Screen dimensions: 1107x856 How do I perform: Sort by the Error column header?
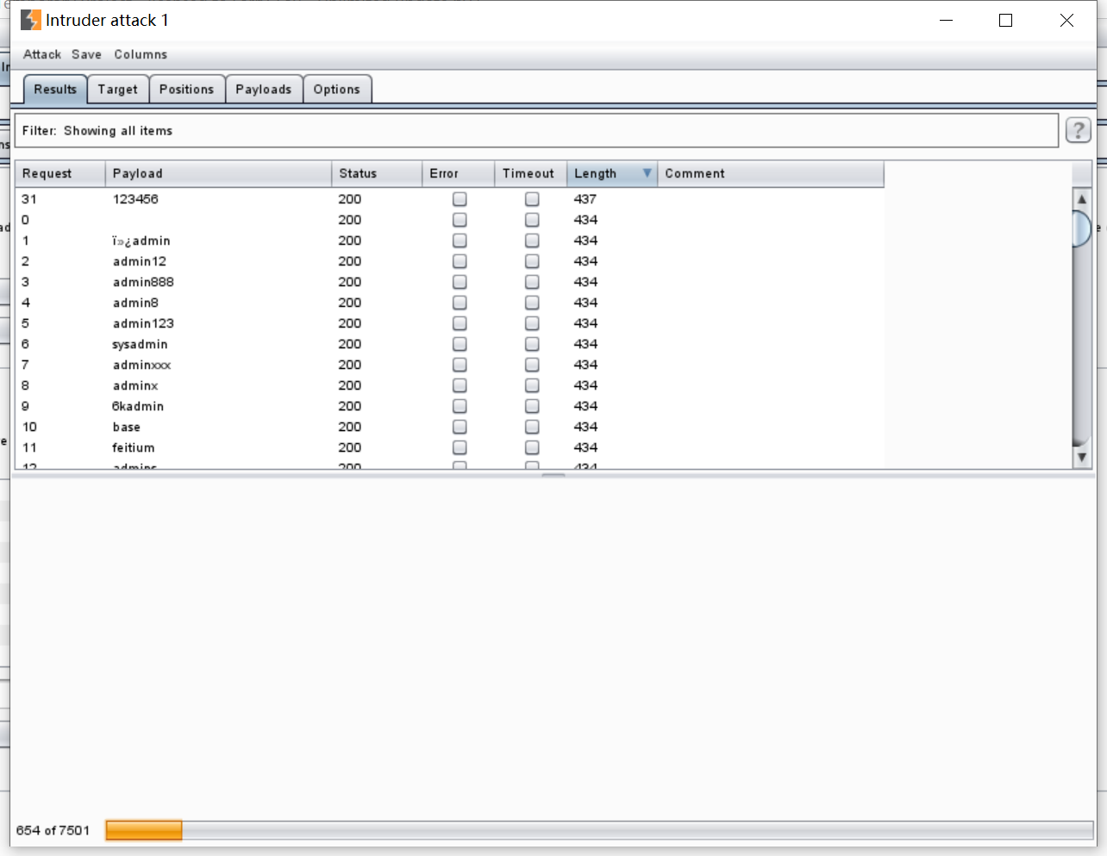459,173
